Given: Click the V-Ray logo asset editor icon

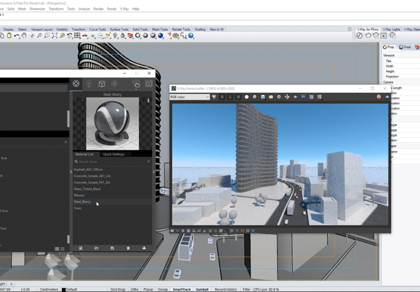Looking at the screenshot, I should click(x=359, y=36).
